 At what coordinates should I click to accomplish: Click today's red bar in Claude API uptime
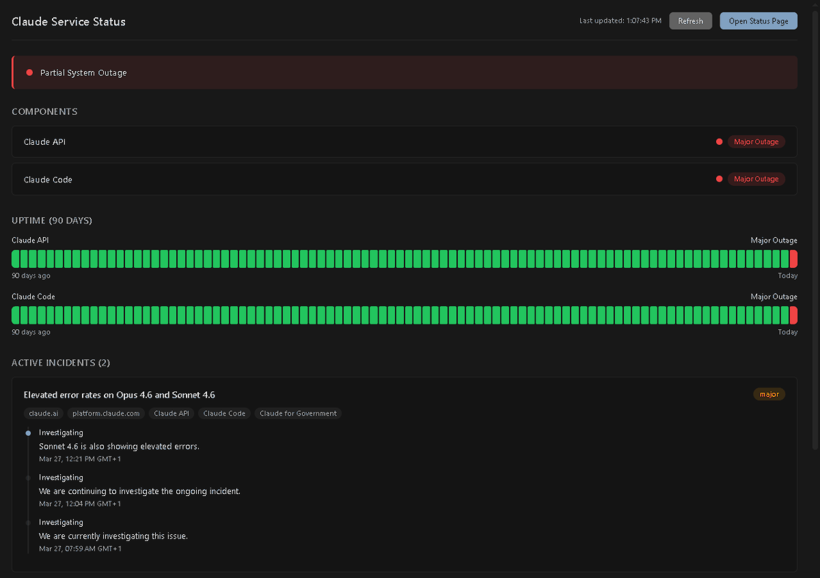click(x=793, y=259)
